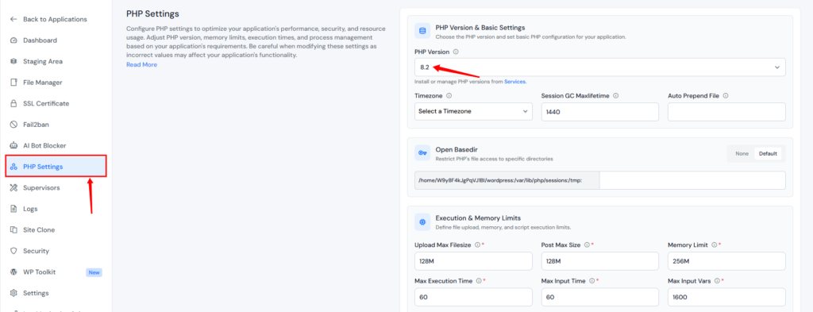Set Open Basedir to Default
The width and height of the screenshot is (813, 312).
click(768, 154)
